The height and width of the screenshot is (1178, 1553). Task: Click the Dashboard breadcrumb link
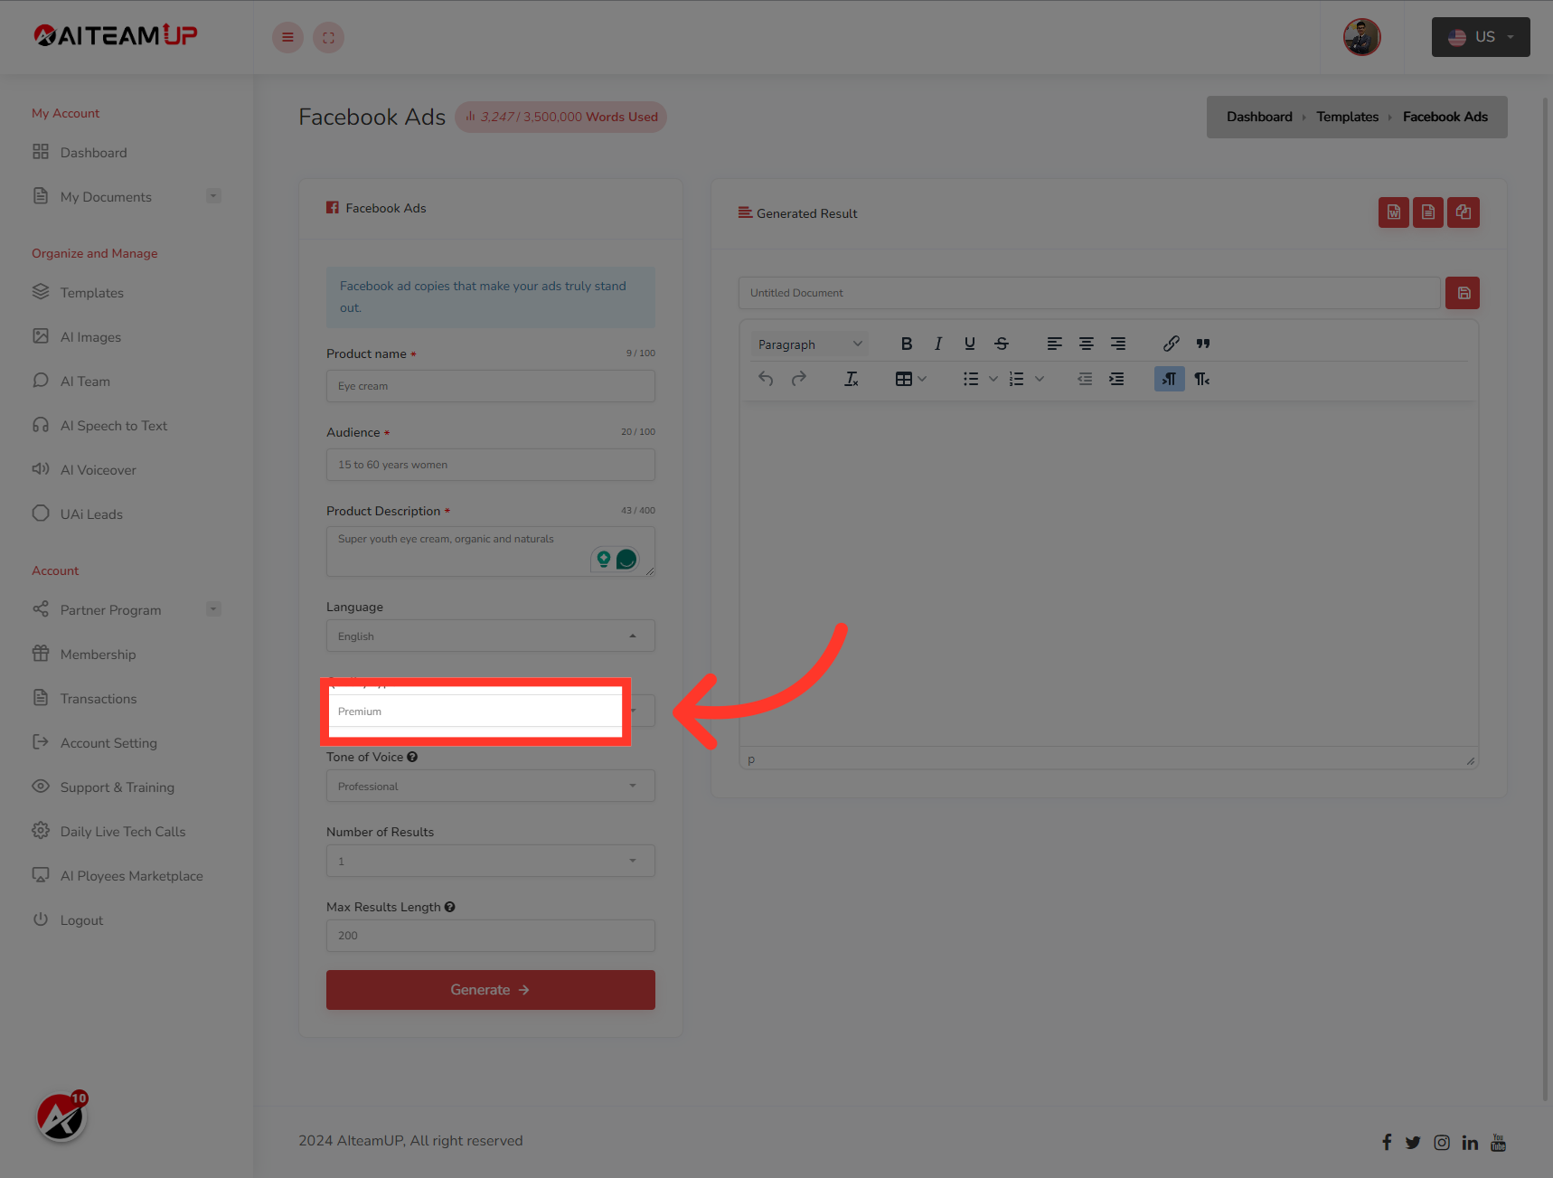point(1258,117)
